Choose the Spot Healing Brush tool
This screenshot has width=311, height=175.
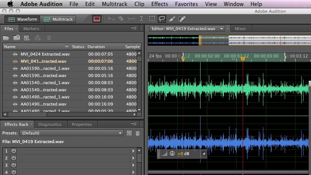click(x=182, y=19)
